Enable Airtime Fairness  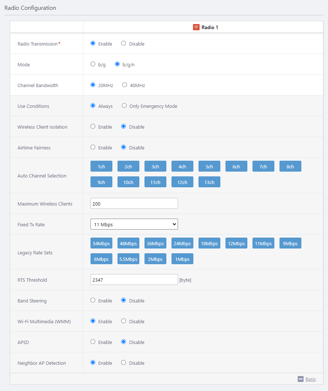93,147
